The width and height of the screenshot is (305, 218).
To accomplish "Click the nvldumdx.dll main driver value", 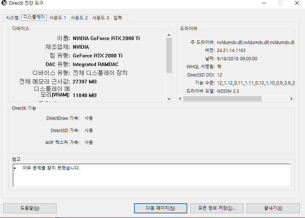I will tap(255, 43).
